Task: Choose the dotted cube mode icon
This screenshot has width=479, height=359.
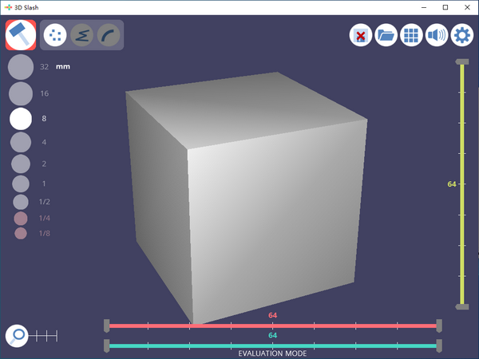Action: pyautogui.click(x=54, y=35)
